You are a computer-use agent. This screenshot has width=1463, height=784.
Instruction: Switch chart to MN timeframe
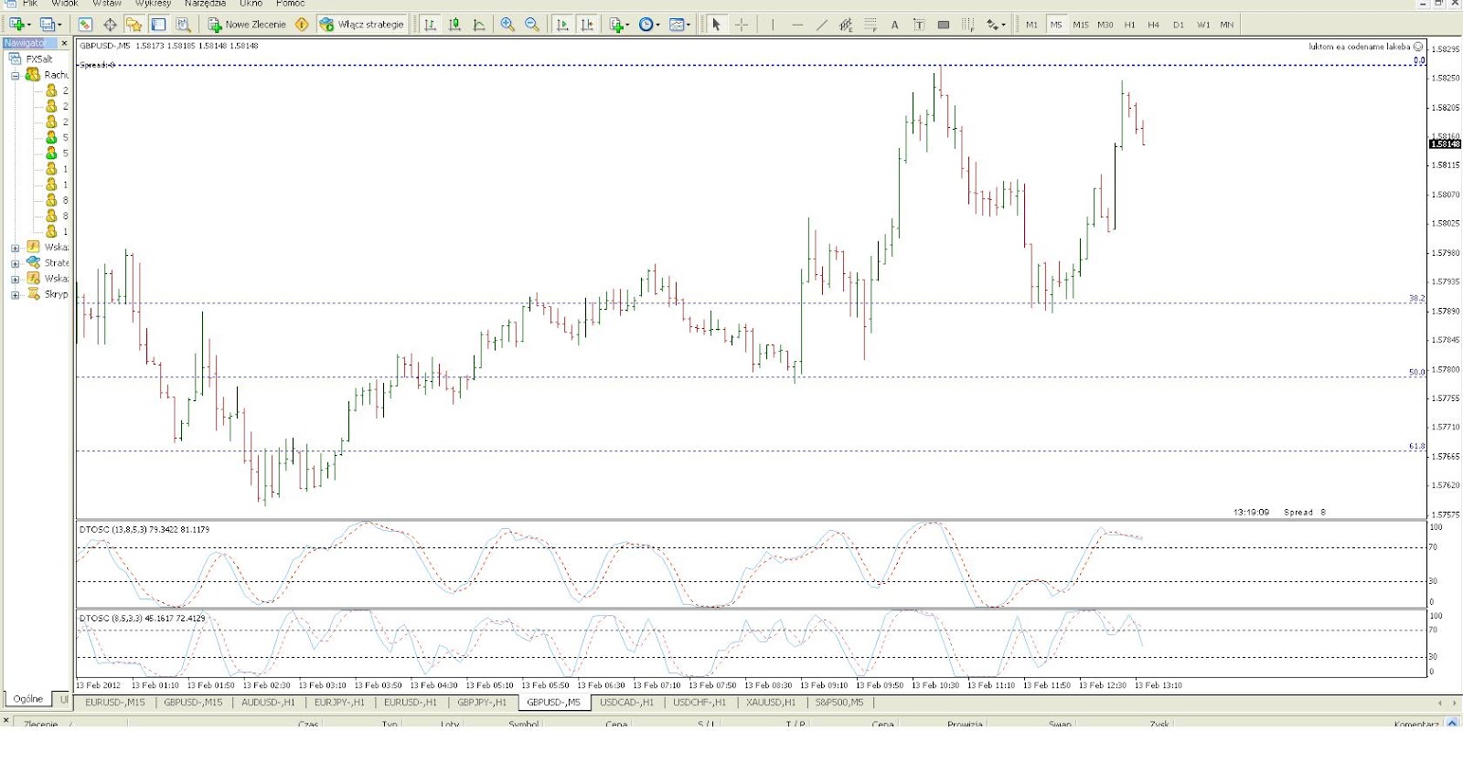point(1227,25)
